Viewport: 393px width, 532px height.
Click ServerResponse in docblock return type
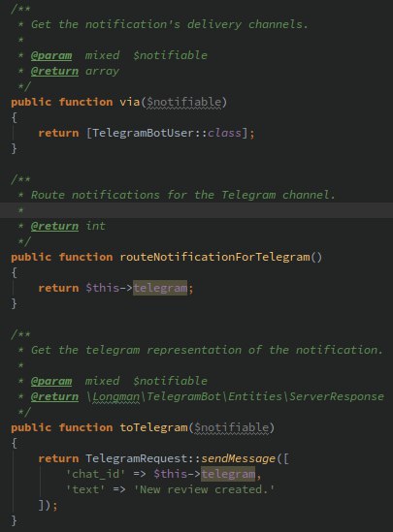pyautogui.click(x=337, y=396)
